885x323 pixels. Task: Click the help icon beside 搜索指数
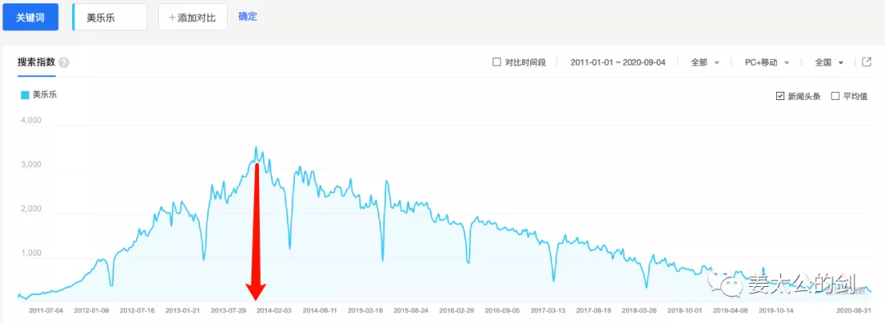click(64, 62)
